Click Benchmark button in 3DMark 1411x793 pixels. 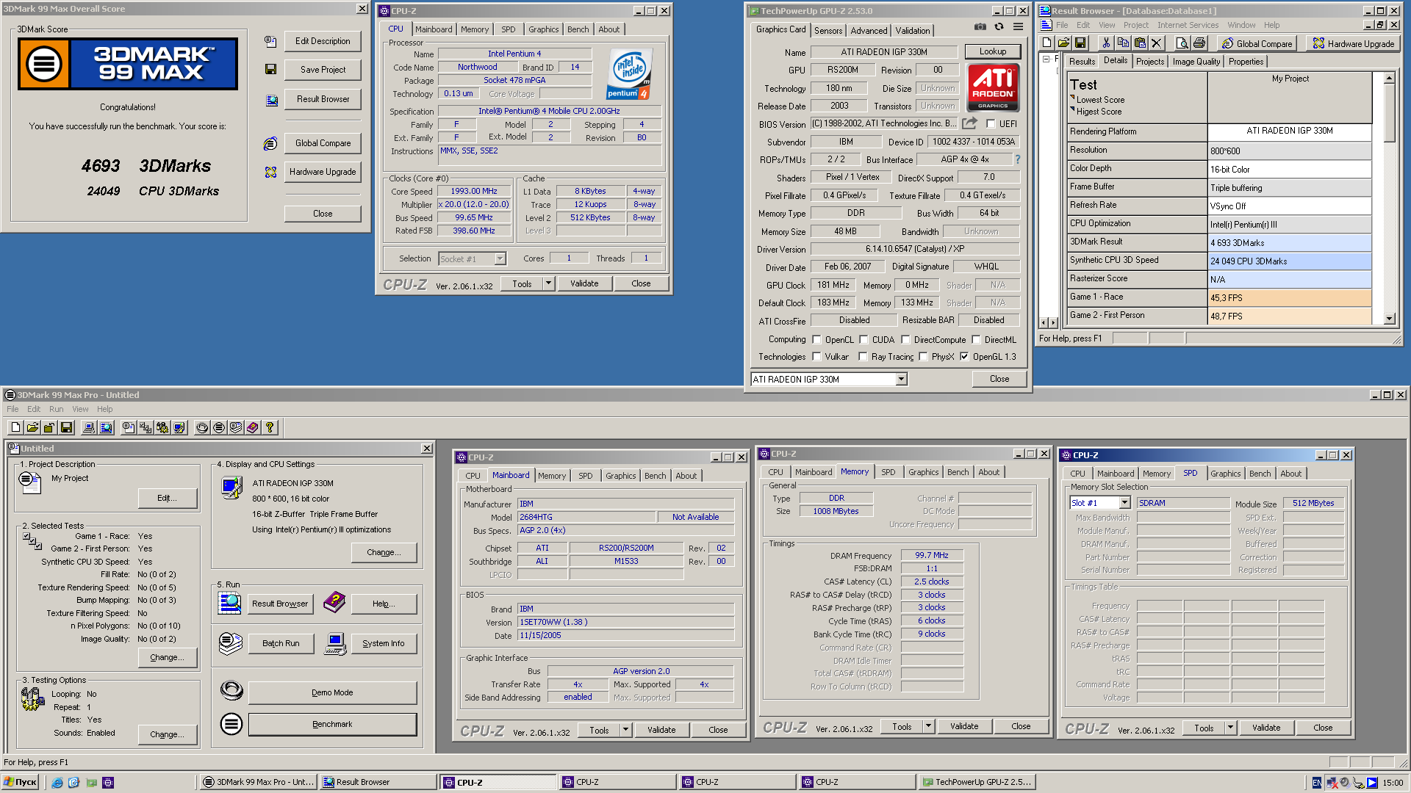(x=332, y=724)
